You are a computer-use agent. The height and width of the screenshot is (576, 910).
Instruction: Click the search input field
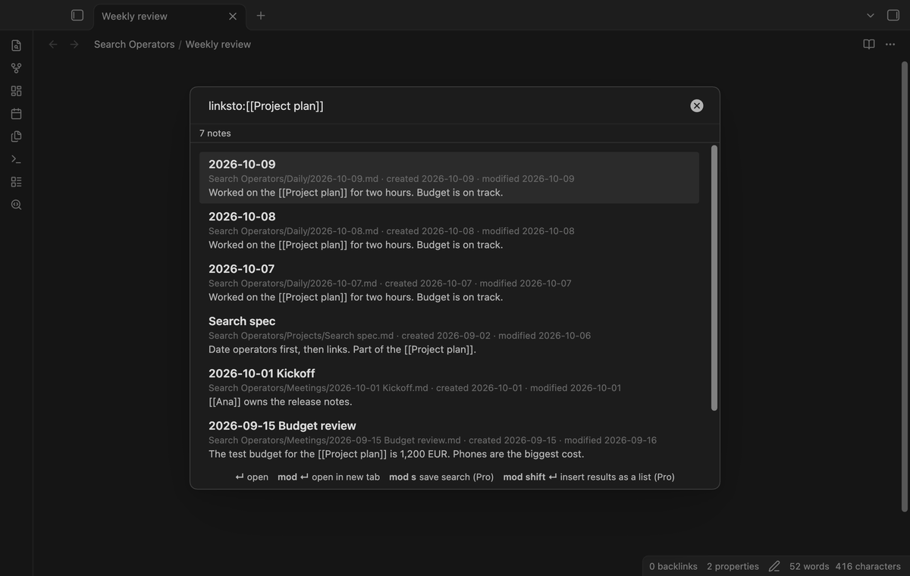(444, 105)
